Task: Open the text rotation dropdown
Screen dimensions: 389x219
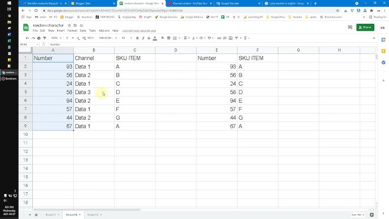Action: click(x=210, y=38)
